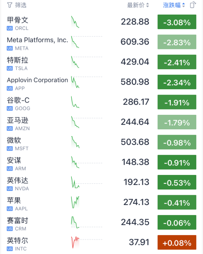Toggle the -2.41% change badge for 特斯拉
This screenshot has height=254, width=203.
click(177, 63)
